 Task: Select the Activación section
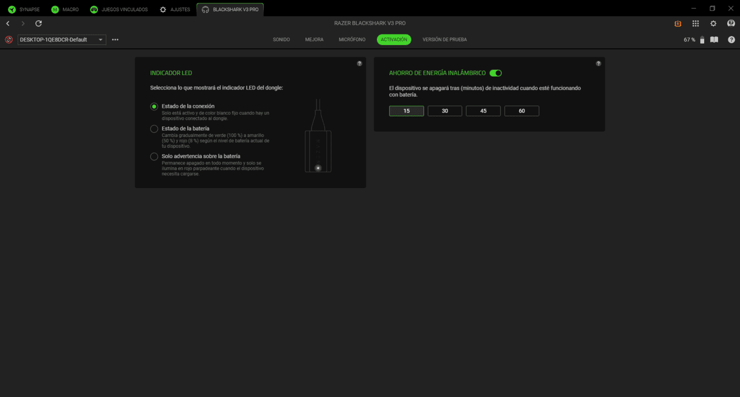(394, 40)
